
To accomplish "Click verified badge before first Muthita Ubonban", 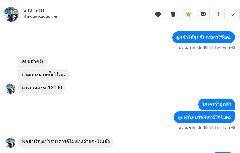I will (x=194, y=48).
